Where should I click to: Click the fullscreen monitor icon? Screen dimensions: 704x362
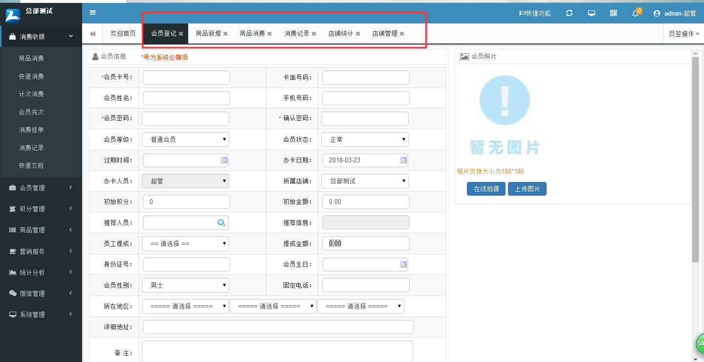point(591,13)
